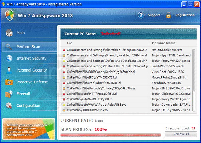Switch to Proactive Defense section

pos(29,82)
